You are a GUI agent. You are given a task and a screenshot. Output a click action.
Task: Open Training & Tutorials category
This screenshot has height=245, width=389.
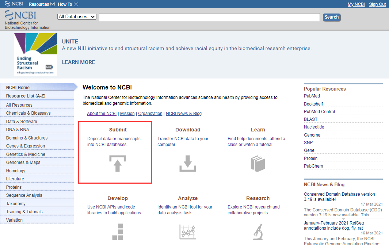37,211
